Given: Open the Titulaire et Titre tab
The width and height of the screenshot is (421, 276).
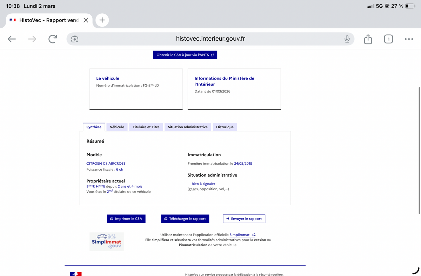Looking at the screenshot, I should coord(146,127).
